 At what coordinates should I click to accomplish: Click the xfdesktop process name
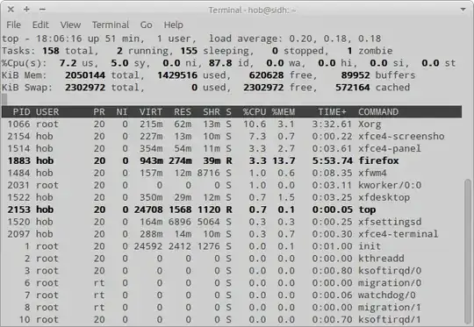(384, 197)
